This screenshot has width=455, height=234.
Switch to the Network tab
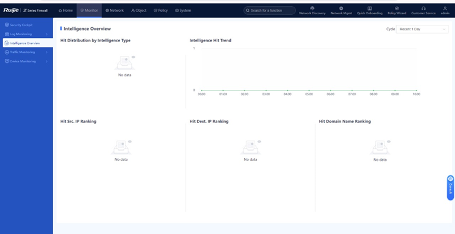(x=114, y=11)
